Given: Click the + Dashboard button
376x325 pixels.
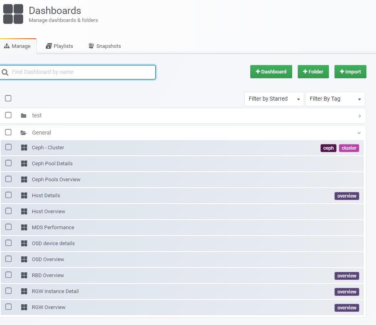Looking at the screenshot, I should [x=271, y=71].
